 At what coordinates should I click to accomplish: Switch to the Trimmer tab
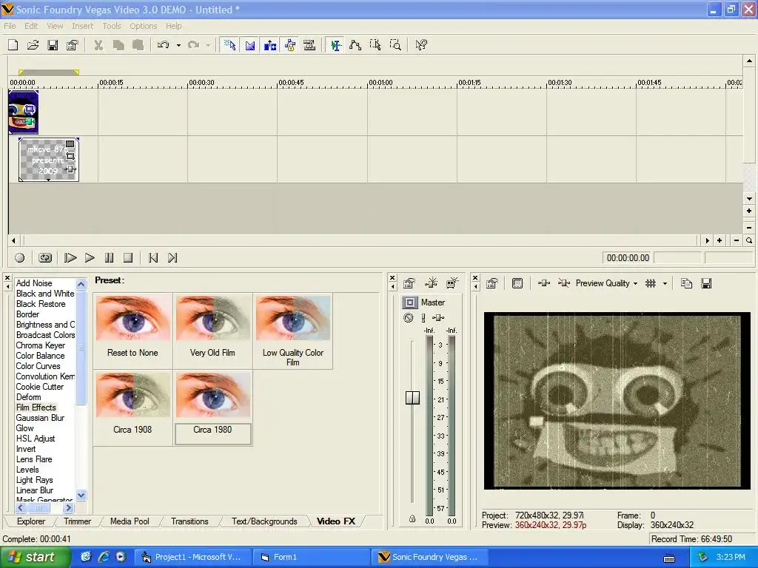point(77,521)
